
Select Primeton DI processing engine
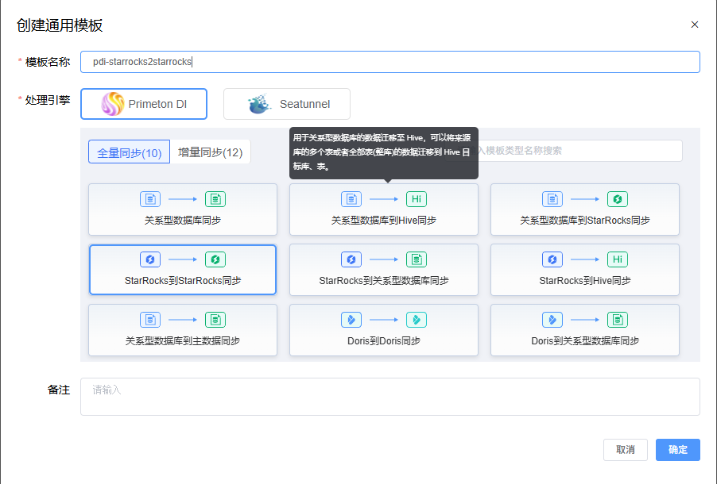[144, 104]
